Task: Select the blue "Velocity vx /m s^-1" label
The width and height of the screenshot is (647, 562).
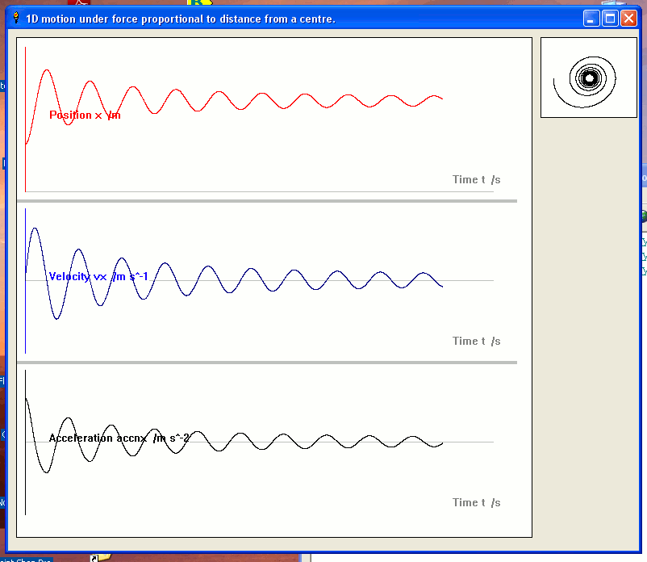Action: tap(98, 277)
